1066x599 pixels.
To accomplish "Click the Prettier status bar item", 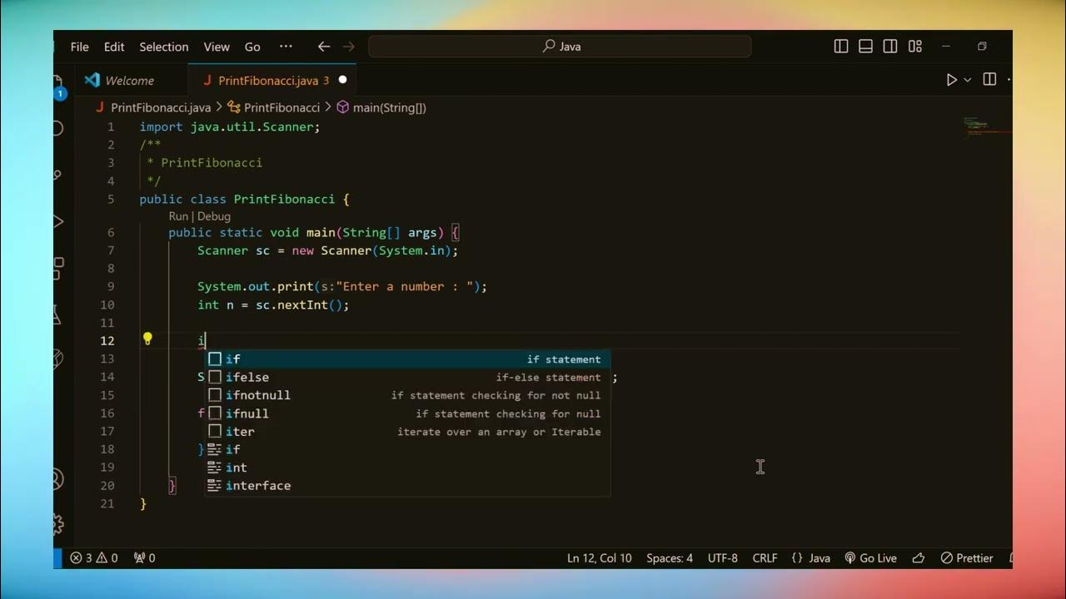I will tap(967, 558).
